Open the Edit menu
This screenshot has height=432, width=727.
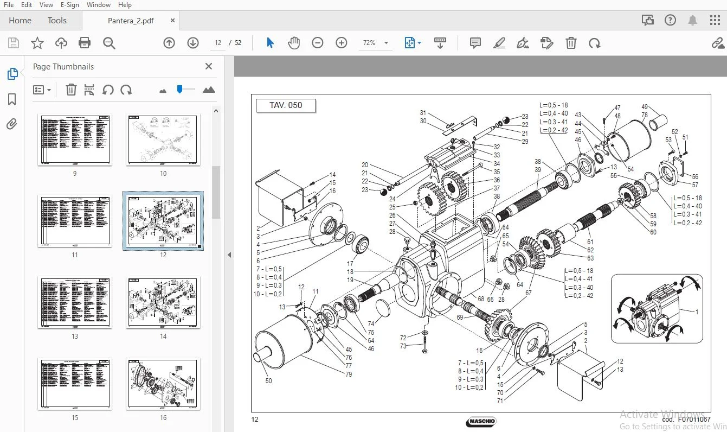[27, 4]
